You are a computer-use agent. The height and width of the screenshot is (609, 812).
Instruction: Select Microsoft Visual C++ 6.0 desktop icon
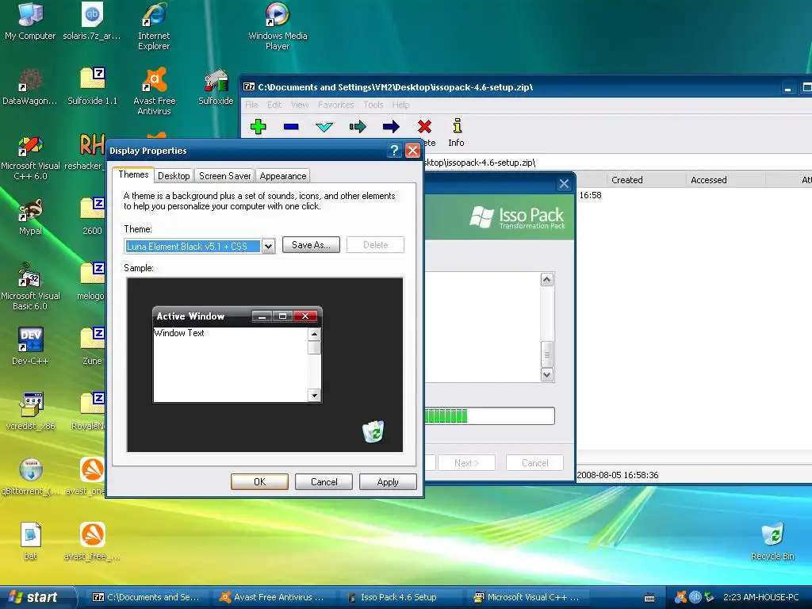[30, 158]
